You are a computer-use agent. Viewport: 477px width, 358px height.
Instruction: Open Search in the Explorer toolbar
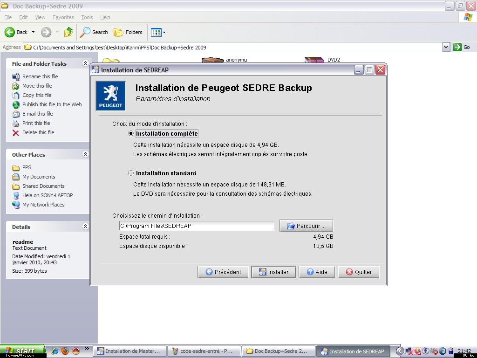tap(94, 32)
